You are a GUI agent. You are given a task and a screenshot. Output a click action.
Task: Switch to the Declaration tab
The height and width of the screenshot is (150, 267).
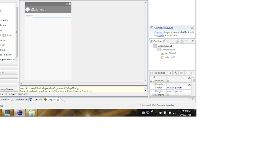(x=19, y=100)
